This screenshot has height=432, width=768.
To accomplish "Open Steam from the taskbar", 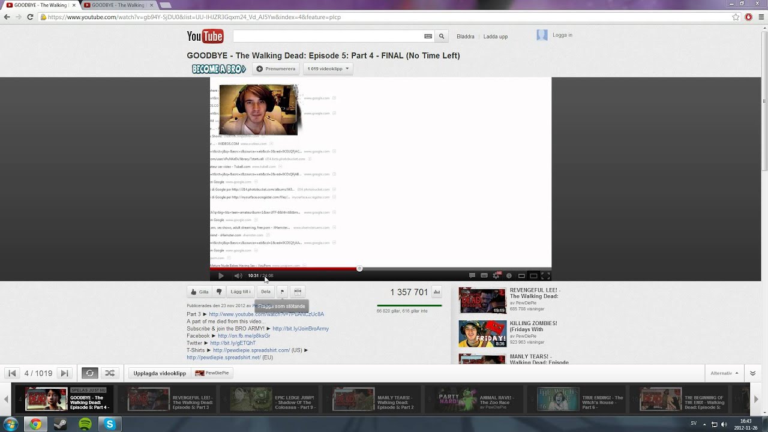I will tap(61, 424).
